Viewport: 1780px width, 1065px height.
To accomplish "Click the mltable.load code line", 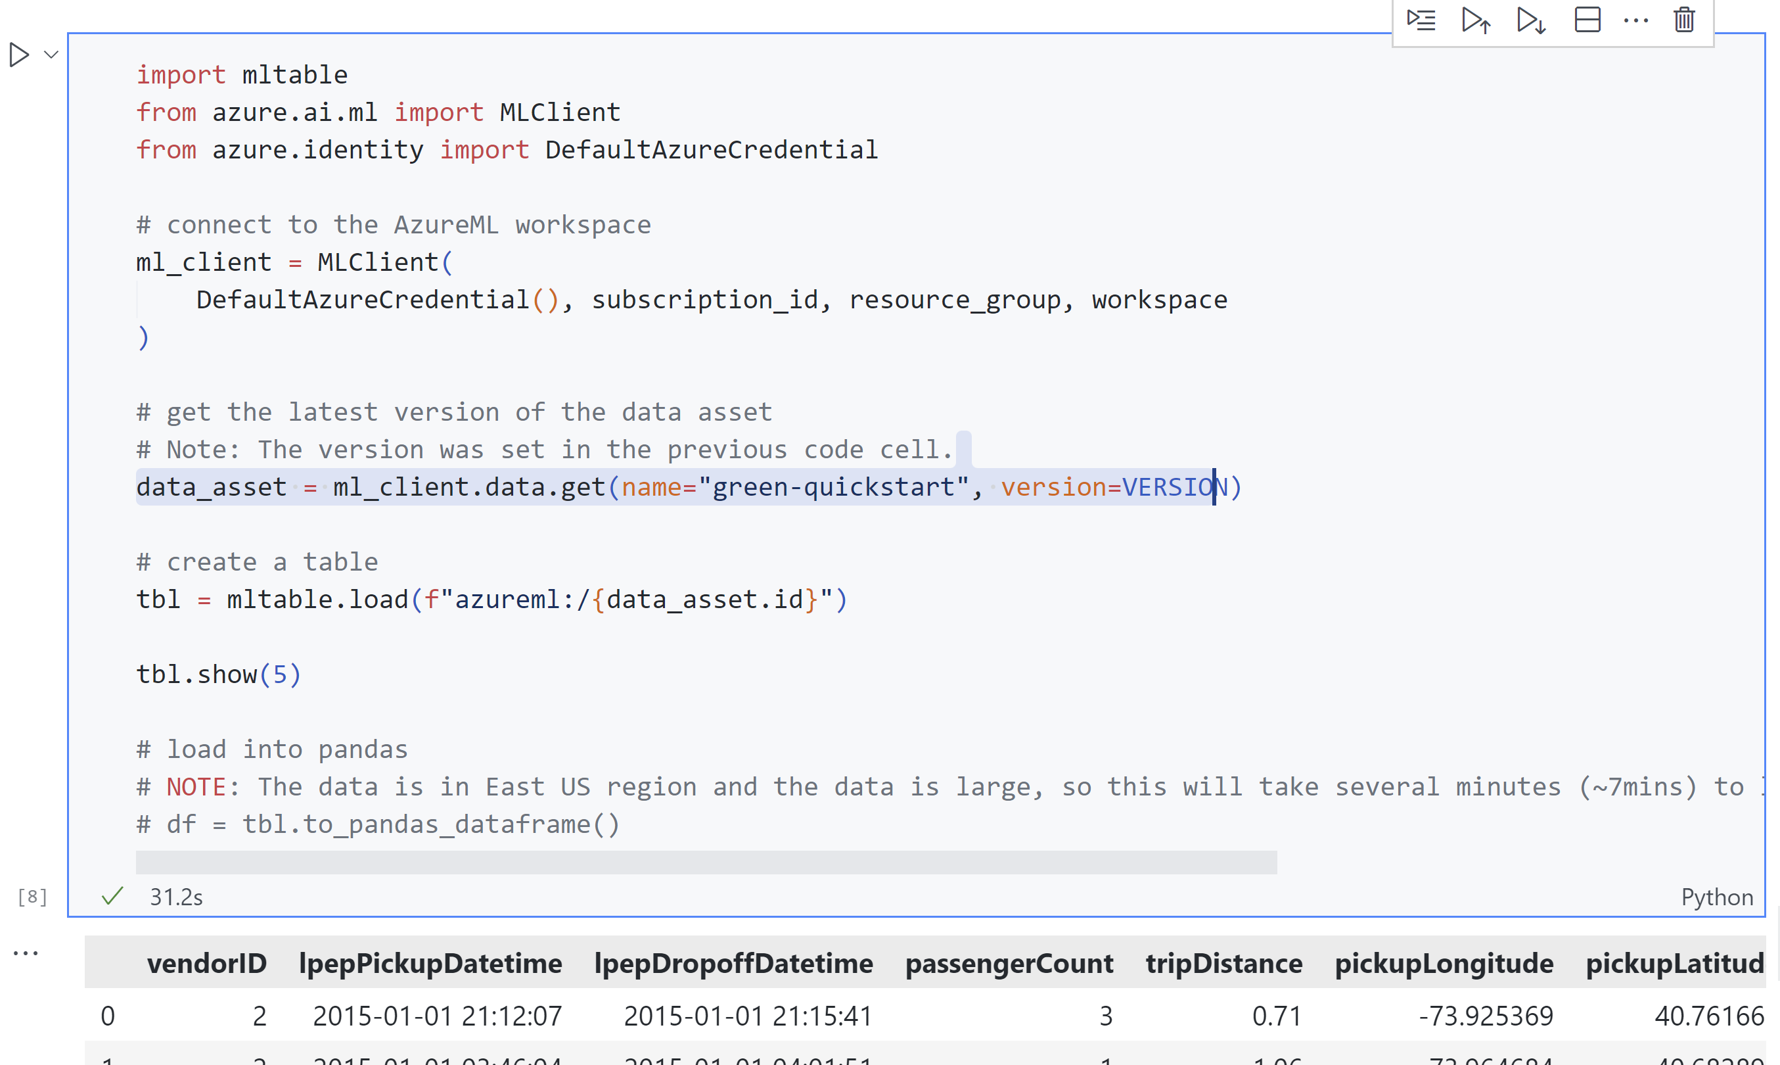I will [x=491, y=600].
